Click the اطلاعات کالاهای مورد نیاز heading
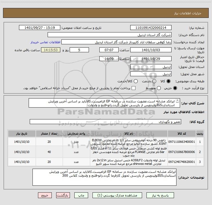The image size is (212, 205). (x=184, y=112)
